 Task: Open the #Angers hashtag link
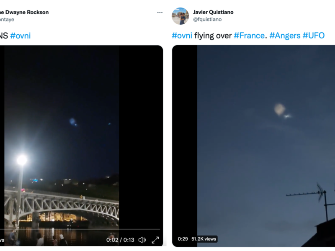pos(285,36)
